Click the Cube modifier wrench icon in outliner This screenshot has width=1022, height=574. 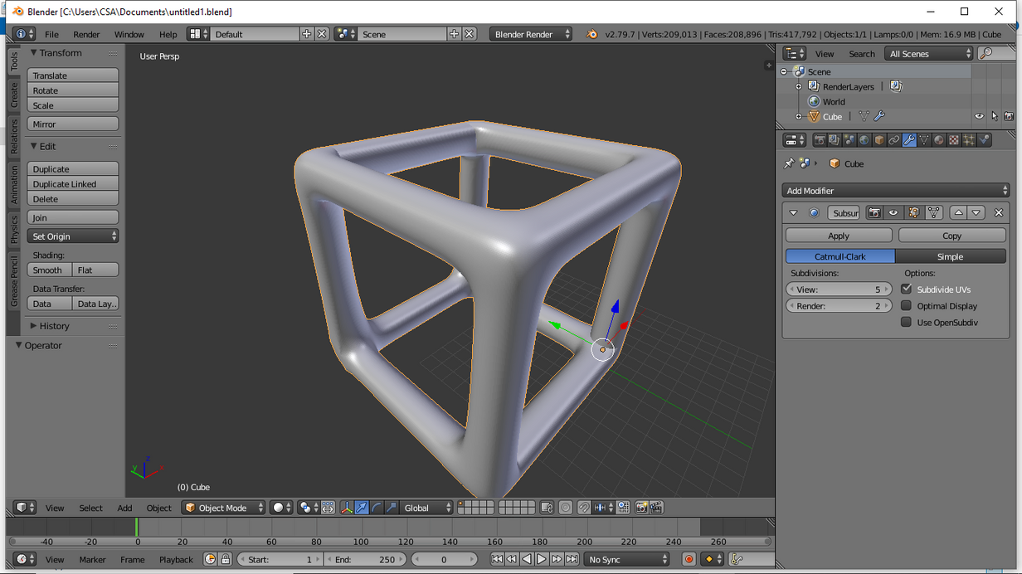click(879, 117)
